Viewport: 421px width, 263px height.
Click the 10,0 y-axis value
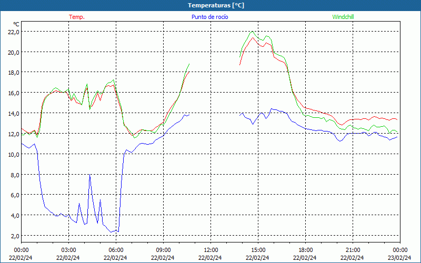pos(14,154)
